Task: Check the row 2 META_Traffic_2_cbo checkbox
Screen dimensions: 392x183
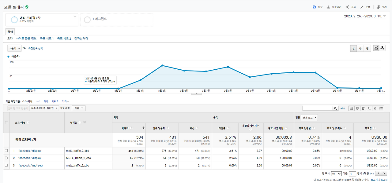Action: (6, 158)
